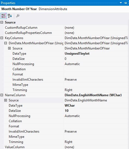Click the key column DataSize value 0

pos(65,59)
